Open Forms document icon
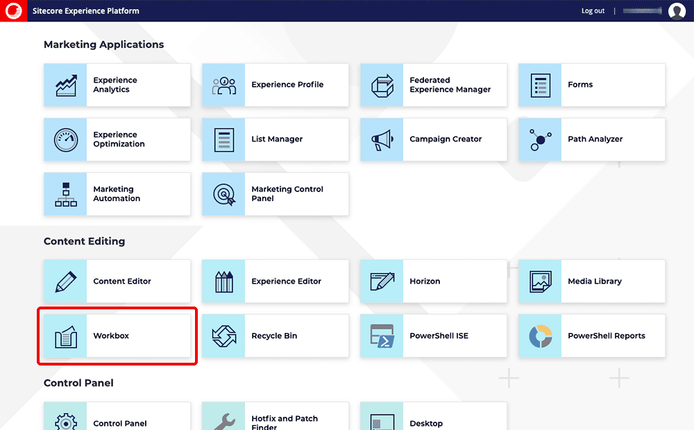 click(x=540, y=85)
